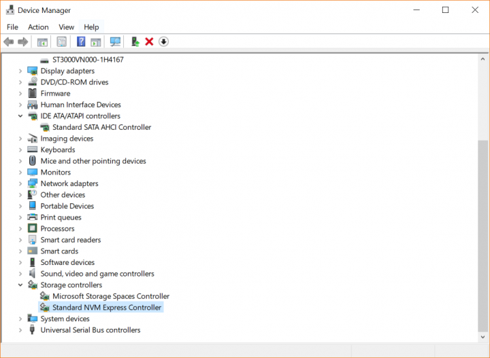The height and width of the screenshot is (358, 490).
Task: Expand the Universal Serial Bus controllers node
Action: [x=20, y=330]
